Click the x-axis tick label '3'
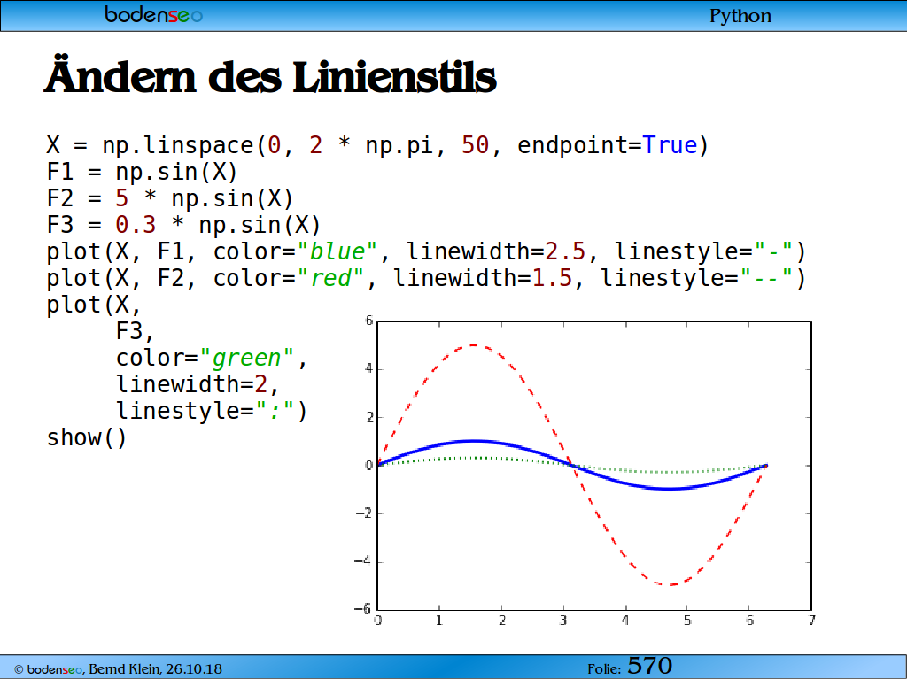 tap(563, 621)
